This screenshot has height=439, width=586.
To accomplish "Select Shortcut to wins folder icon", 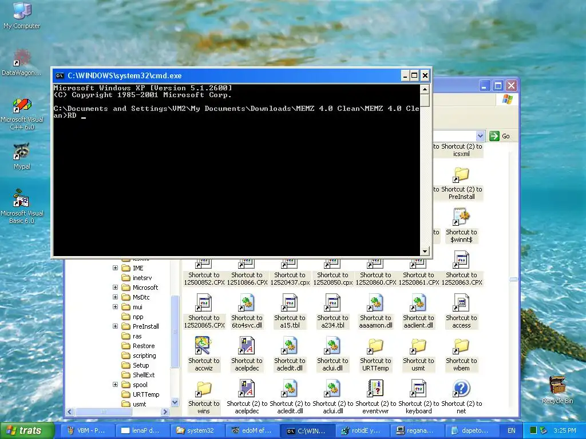I will (x=204, y=397).
